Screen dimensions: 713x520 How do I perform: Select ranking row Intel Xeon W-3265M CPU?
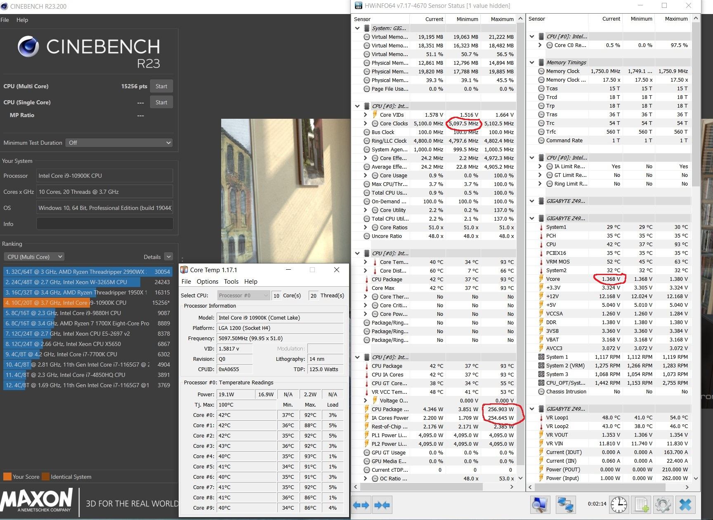pos(87,282)
